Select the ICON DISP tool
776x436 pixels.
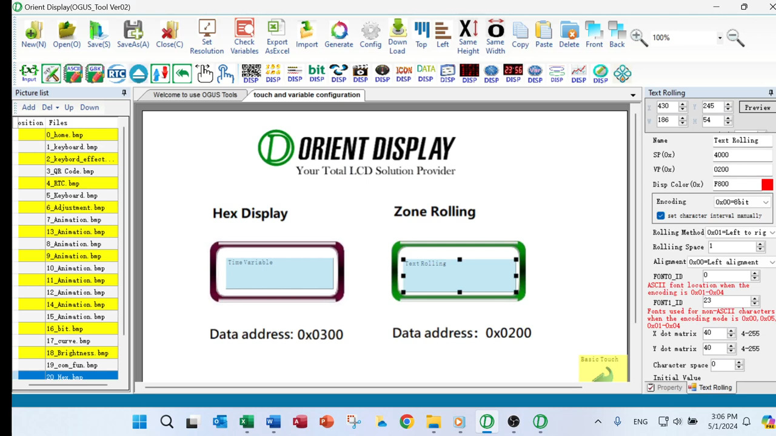point(404,73)
